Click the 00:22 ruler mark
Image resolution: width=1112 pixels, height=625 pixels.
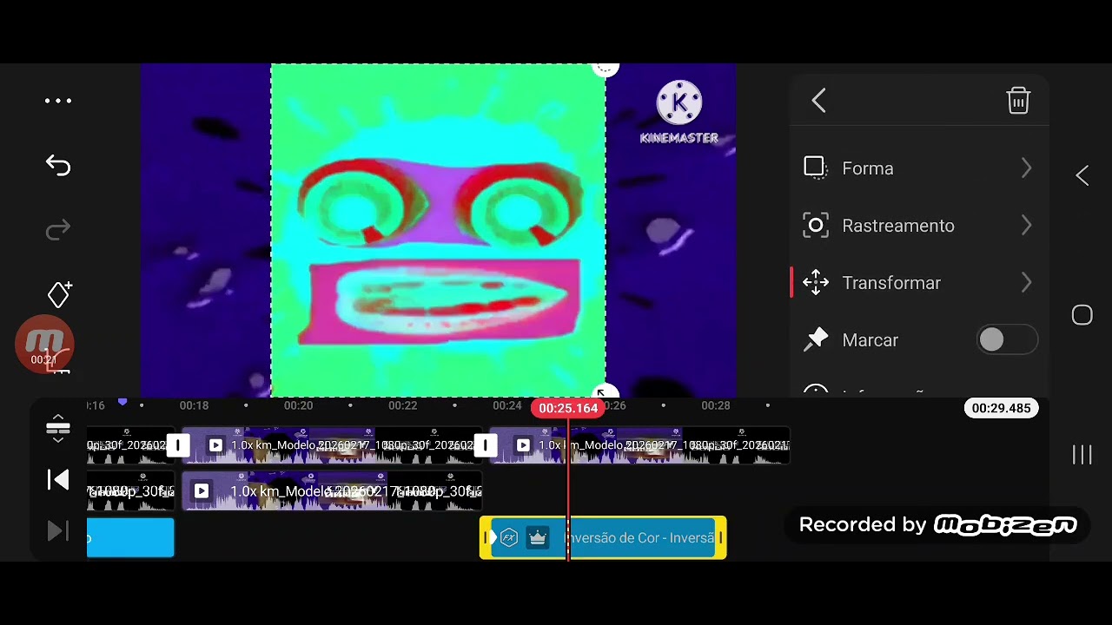click(402, 405)
